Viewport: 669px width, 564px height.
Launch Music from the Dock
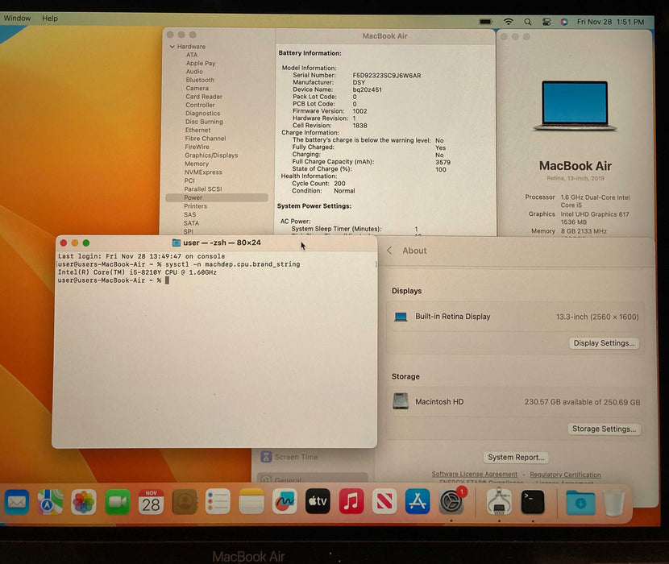[351, 501]
